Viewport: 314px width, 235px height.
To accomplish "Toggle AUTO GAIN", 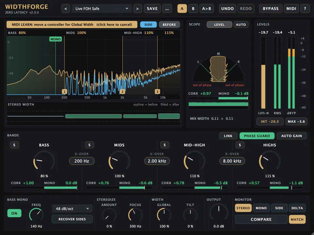I will (291, 136).
